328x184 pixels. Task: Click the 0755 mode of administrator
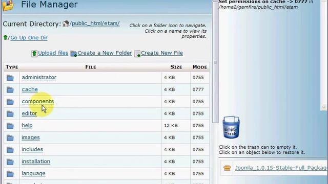pyautogui.click(x=198, y=78)
